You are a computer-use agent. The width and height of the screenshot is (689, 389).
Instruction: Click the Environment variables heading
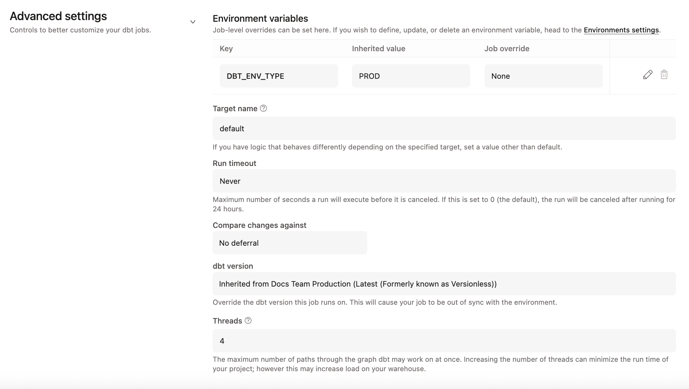(x=260, y=18)
